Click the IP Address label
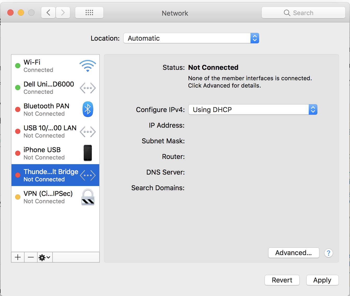 167,125
